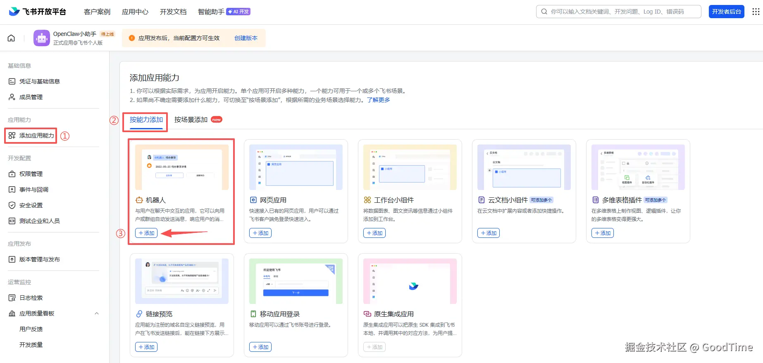Click the 开发者后台 button
Viewport: 763px width, 363px height.
coord(726,12)
